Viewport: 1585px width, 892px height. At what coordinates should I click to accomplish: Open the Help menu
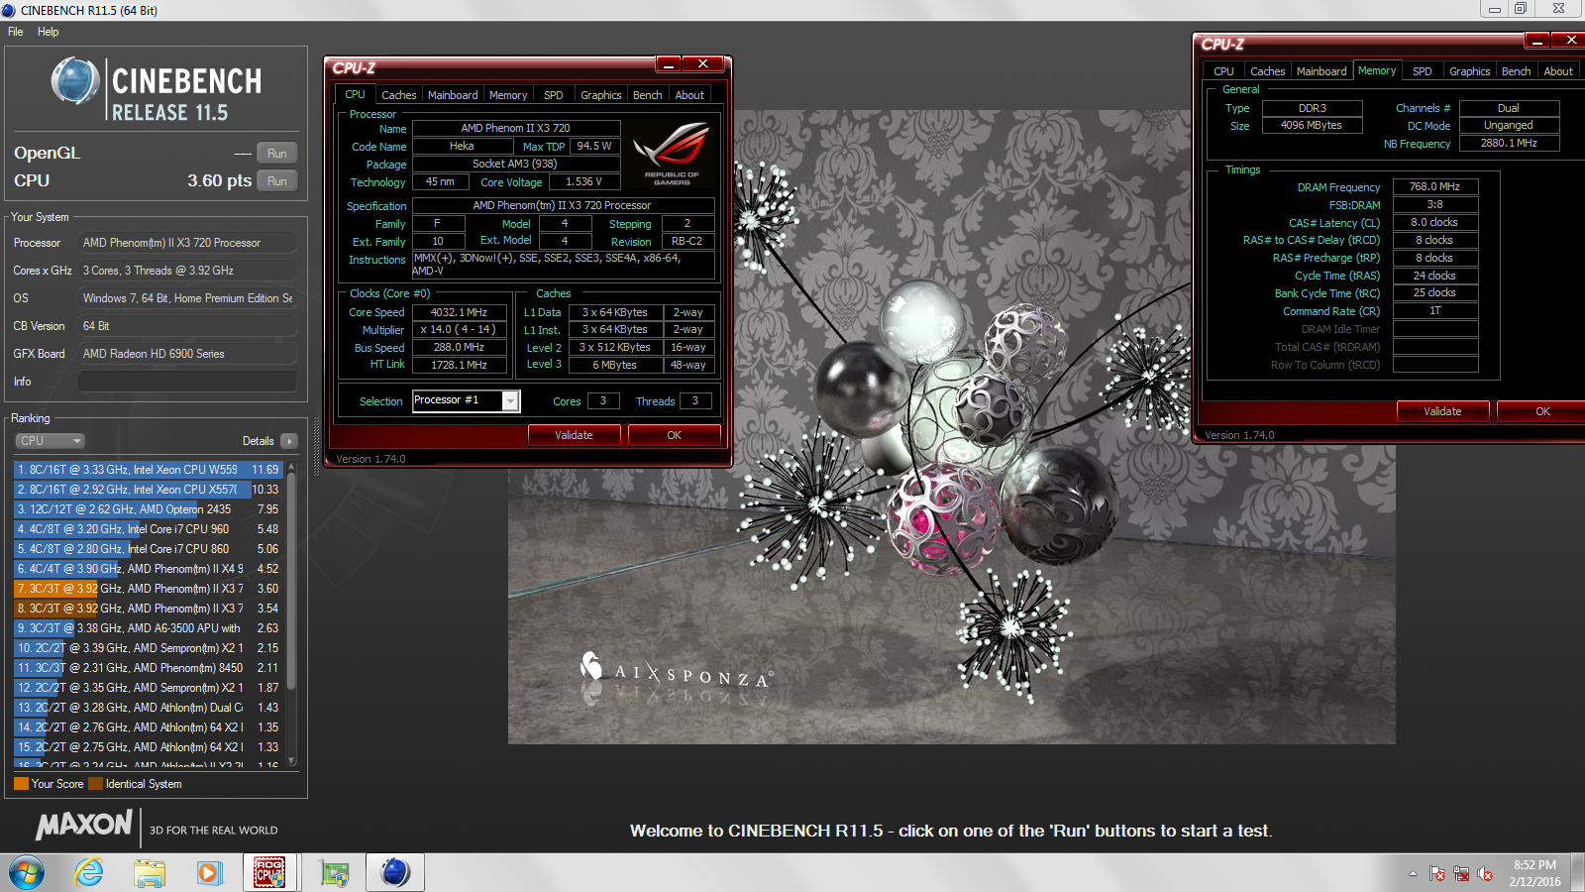click(48, 32)
